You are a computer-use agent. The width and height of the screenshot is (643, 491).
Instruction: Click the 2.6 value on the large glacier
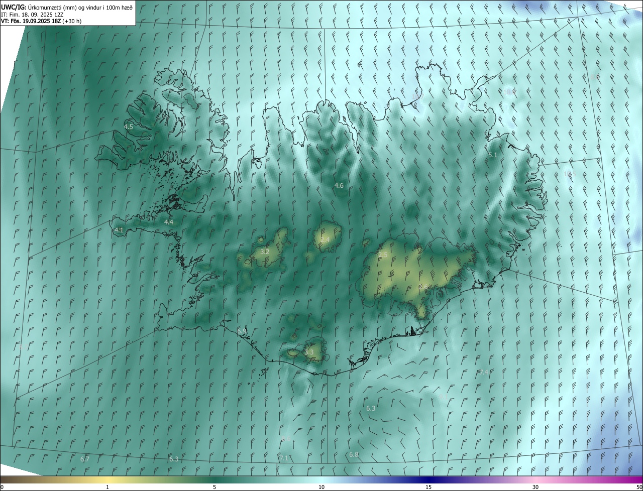click(x=423, y=287)
